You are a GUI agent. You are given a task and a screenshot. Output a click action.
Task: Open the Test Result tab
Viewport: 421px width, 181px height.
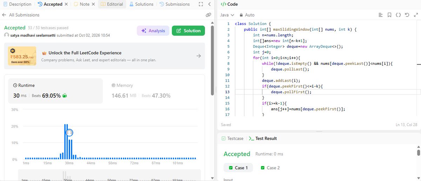click(263, 138)
